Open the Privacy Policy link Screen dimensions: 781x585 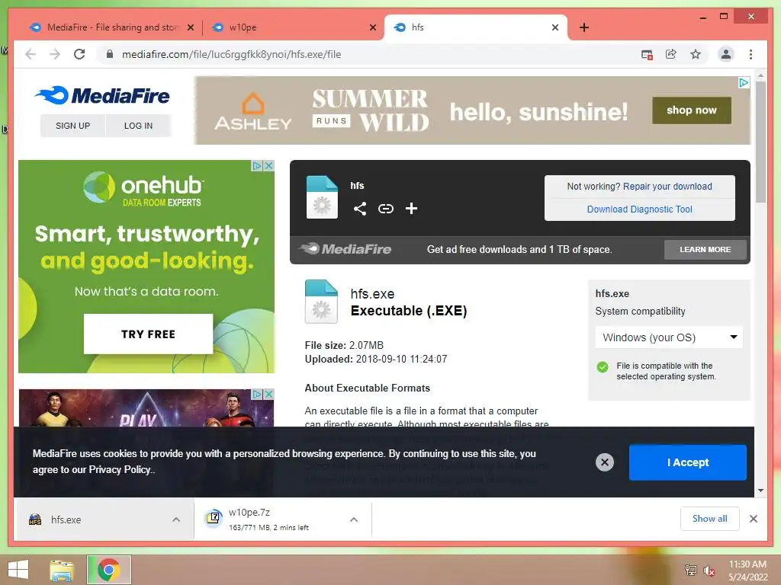[120, 469]
